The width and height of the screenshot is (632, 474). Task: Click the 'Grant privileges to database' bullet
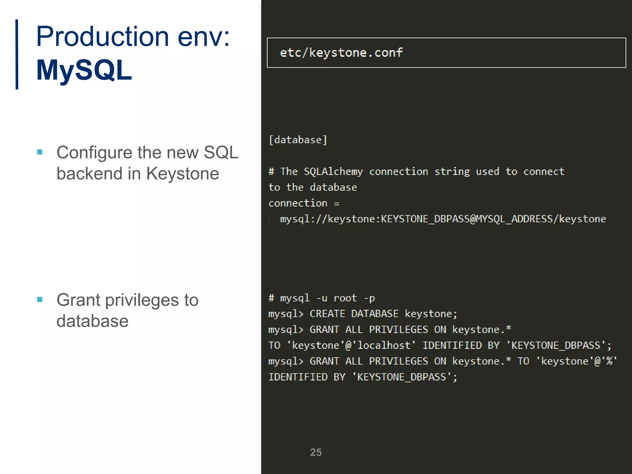tap(118, 310)
